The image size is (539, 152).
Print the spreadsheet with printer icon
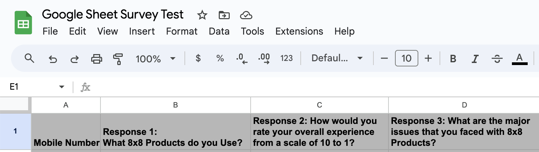(x=96, y=59)
